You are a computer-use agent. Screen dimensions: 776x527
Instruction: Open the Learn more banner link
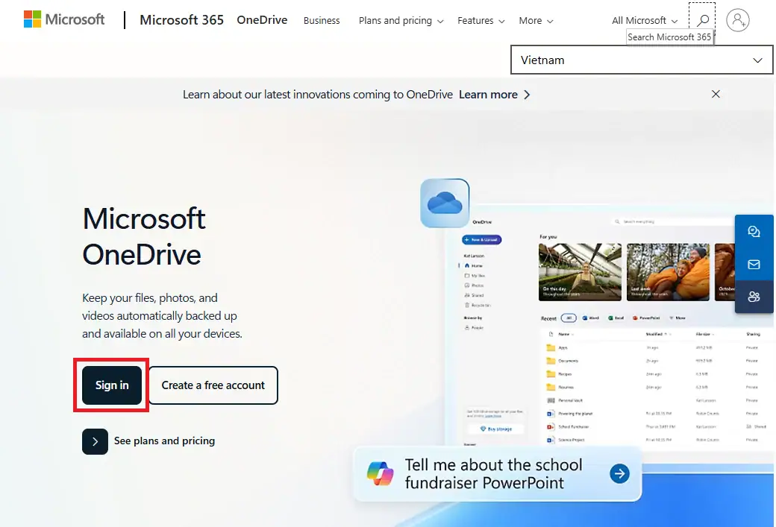coord(494,95)
